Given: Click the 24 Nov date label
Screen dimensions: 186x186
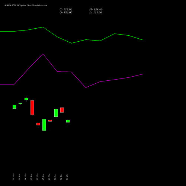Looking at the screenshot, I should coord(25,177).
